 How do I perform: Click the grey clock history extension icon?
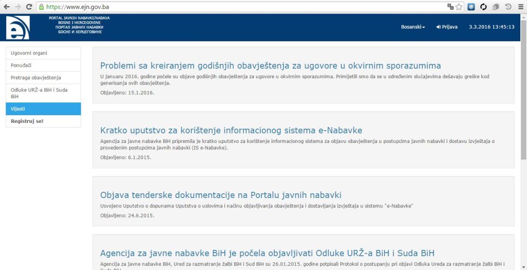coord(508,7)
